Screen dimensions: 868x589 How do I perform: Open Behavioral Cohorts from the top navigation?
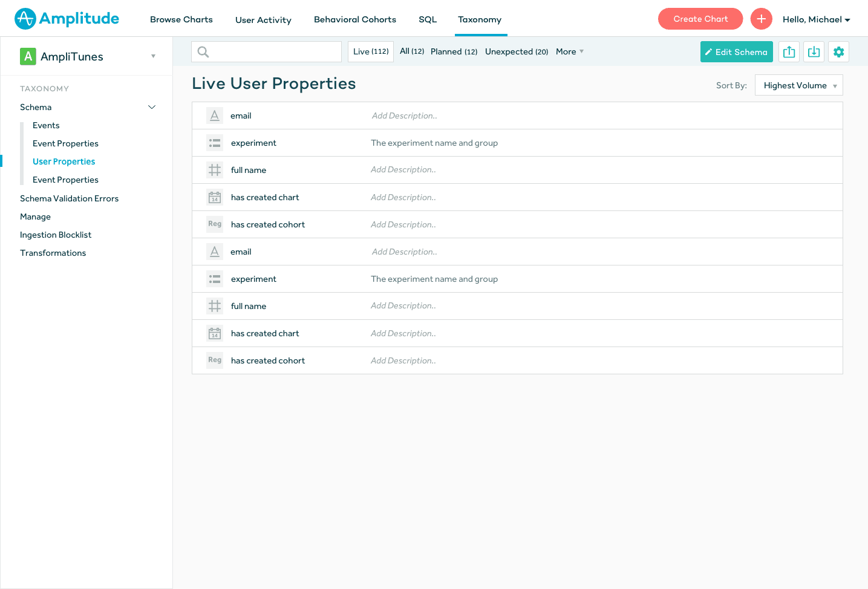(354, 19)
